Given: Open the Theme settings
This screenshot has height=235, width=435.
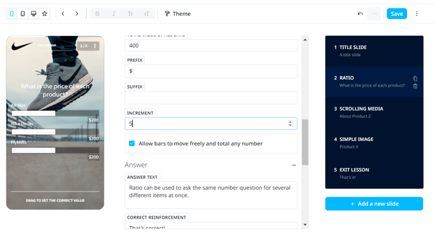Looking at the screenshot, I should tap(178, 13).
